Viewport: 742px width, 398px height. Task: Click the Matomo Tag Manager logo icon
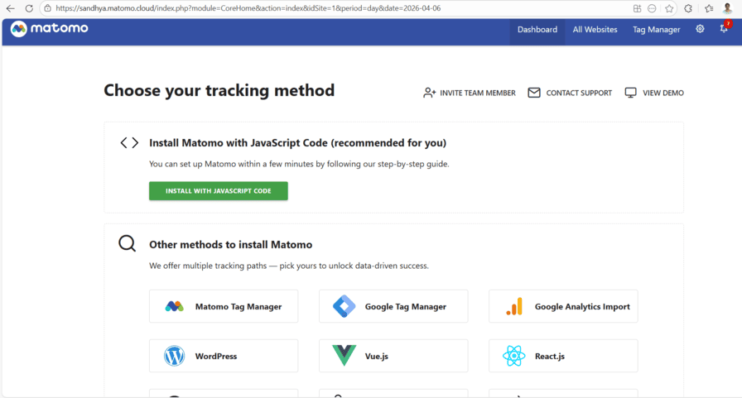click(x=174, y=306)
